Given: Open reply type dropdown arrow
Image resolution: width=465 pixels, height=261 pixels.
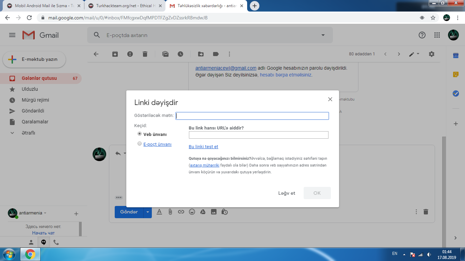Looking at the screenshot, I should [x=125, y=153].
